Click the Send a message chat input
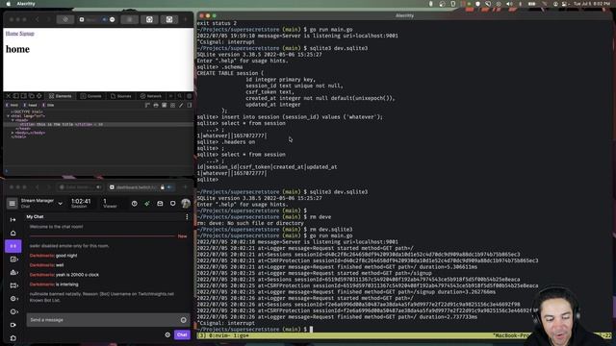This screenshot has height=346, width=616. [x=108, y=320]
